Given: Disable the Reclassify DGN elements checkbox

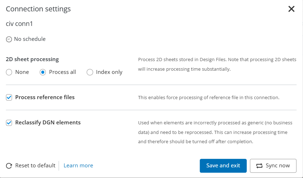Looking at the screenshot, I should (9, 123).
